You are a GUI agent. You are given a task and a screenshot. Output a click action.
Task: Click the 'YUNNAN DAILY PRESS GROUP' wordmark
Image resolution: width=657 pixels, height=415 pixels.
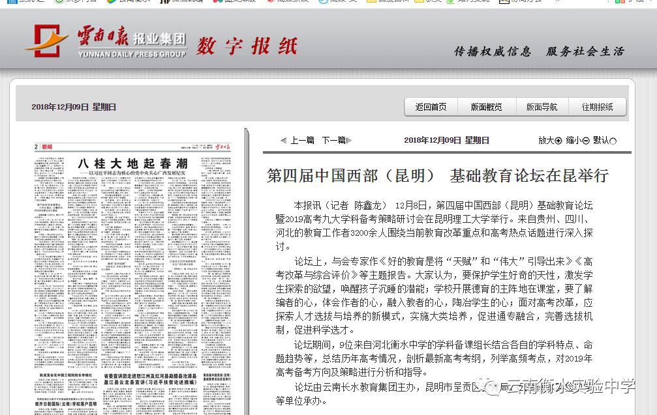point(132,54)
